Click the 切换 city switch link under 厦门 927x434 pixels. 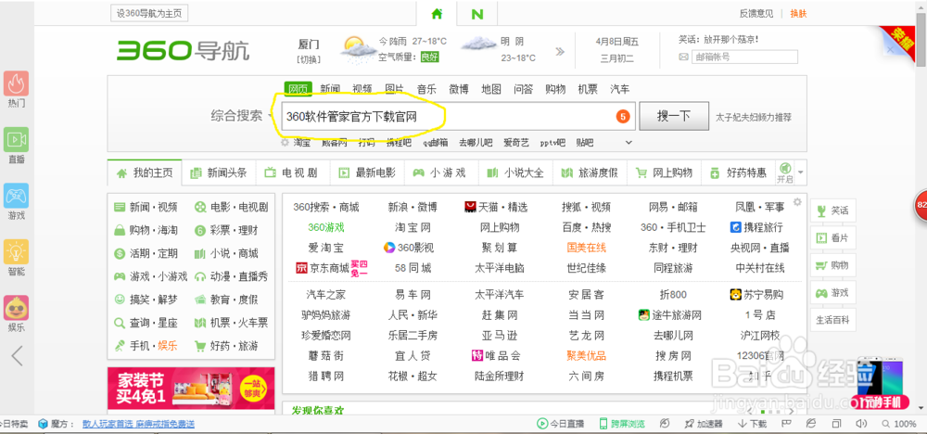[x=308, y=59]
